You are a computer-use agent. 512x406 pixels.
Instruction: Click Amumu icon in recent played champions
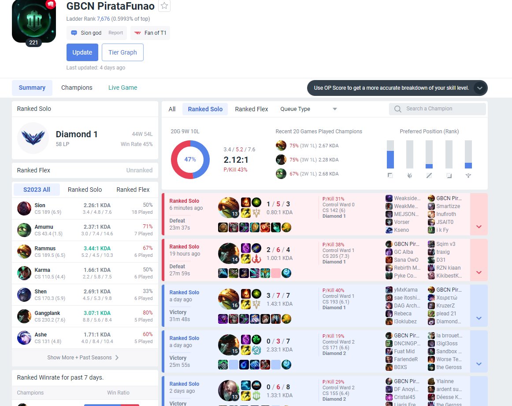[281, 173]
